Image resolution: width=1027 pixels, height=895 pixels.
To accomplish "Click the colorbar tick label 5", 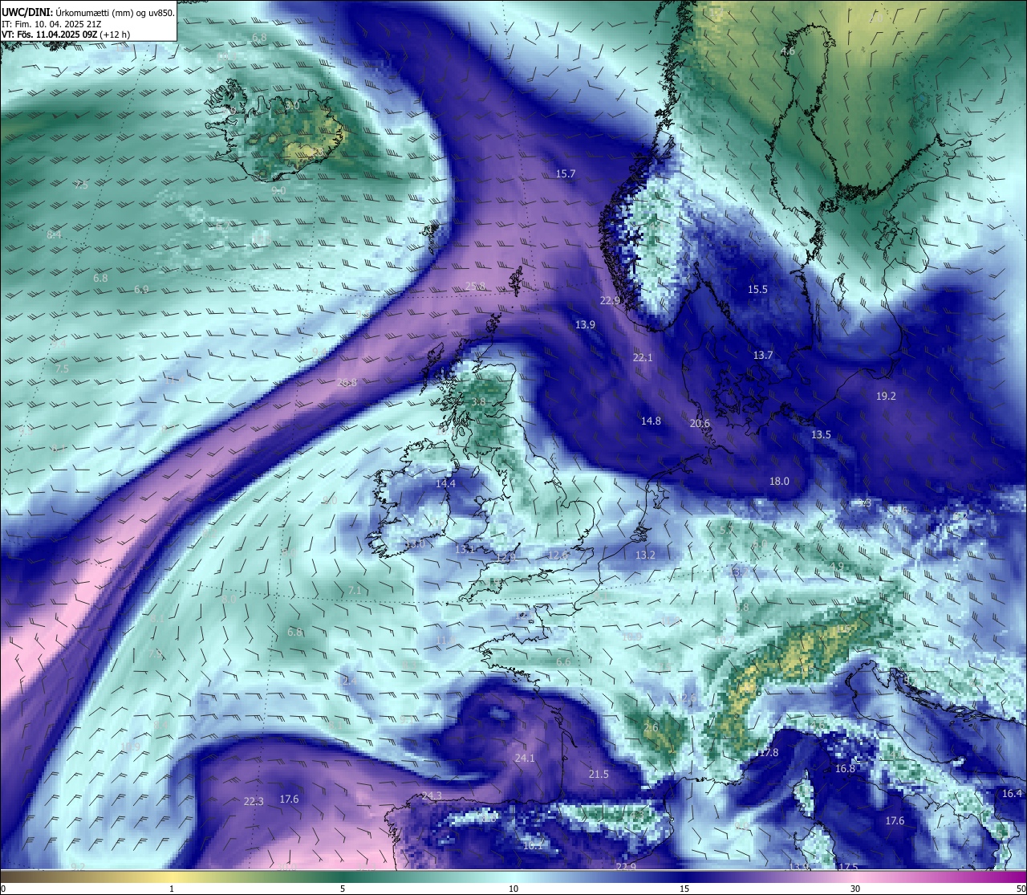I will click(343, 889).
